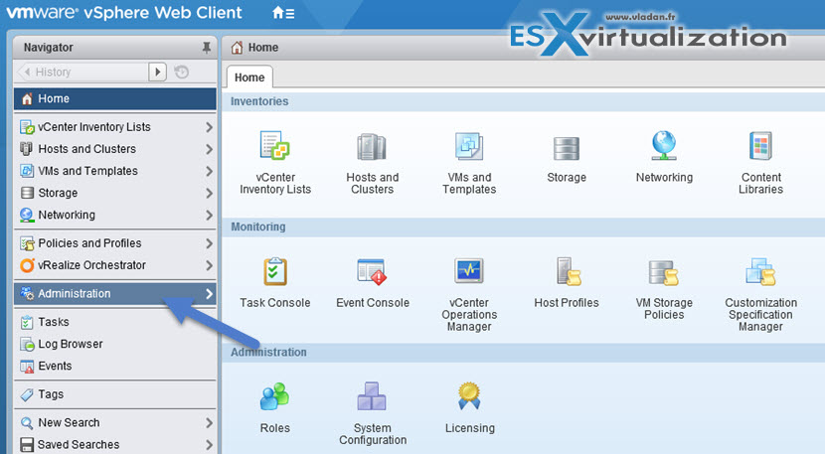The height and width of the screenshot is (454, 825).
Task: Open the Content Libraries icon
Action: coord(760,146)
